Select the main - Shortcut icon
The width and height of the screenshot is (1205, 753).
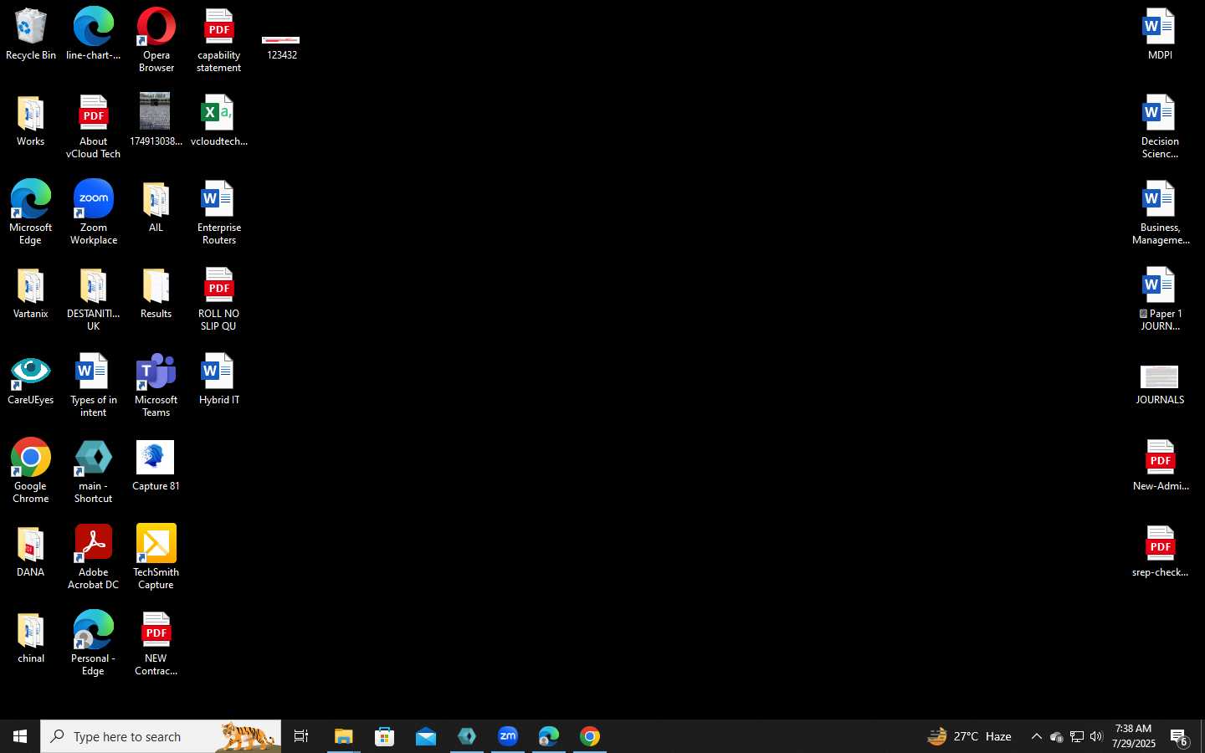pyautogui.click(x=94, y=471)
